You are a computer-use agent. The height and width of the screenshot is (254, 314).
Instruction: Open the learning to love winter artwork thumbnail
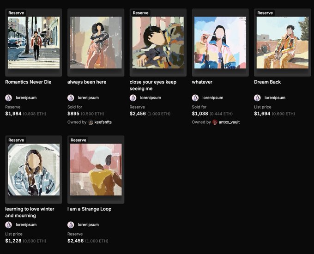tap(34, 169)
